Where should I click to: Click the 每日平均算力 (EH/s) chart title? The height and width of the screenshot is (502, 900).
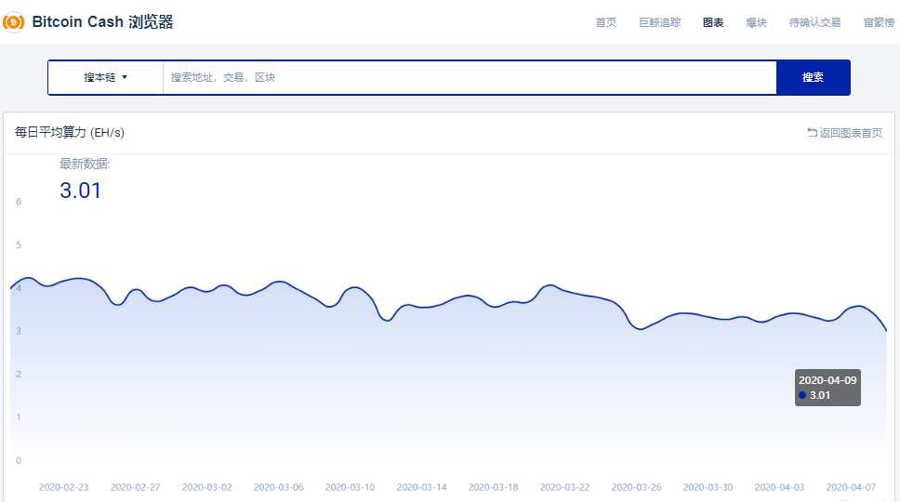pyautogui.click(x=70, y=133)
